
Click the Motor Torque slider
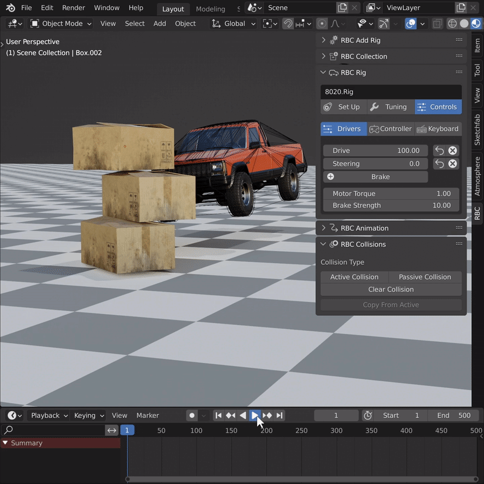(x=391, y=194)
